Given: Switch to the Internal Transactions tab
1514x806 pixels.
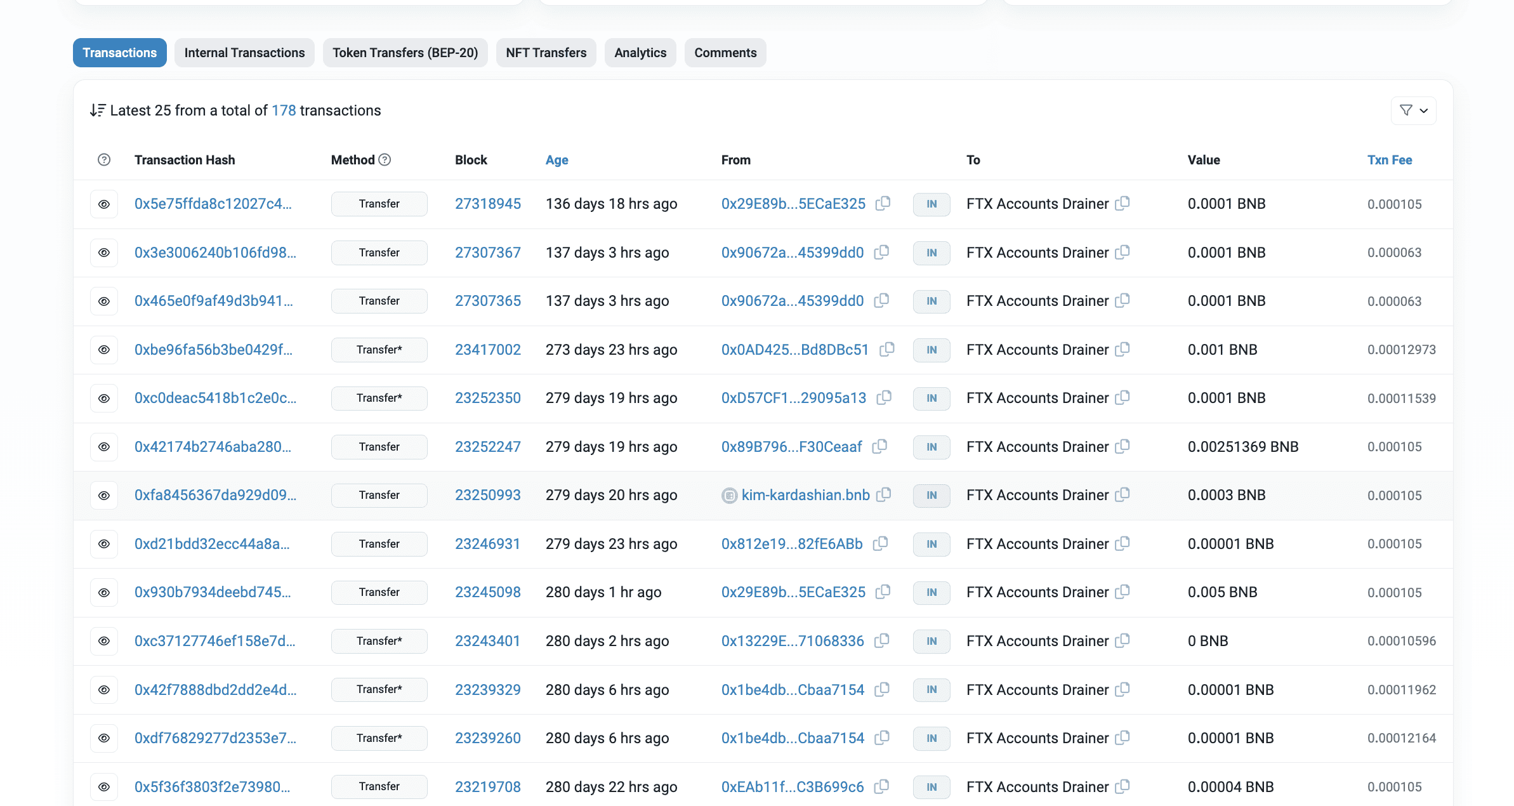Looking at the screenshot, I should (244, 53).
